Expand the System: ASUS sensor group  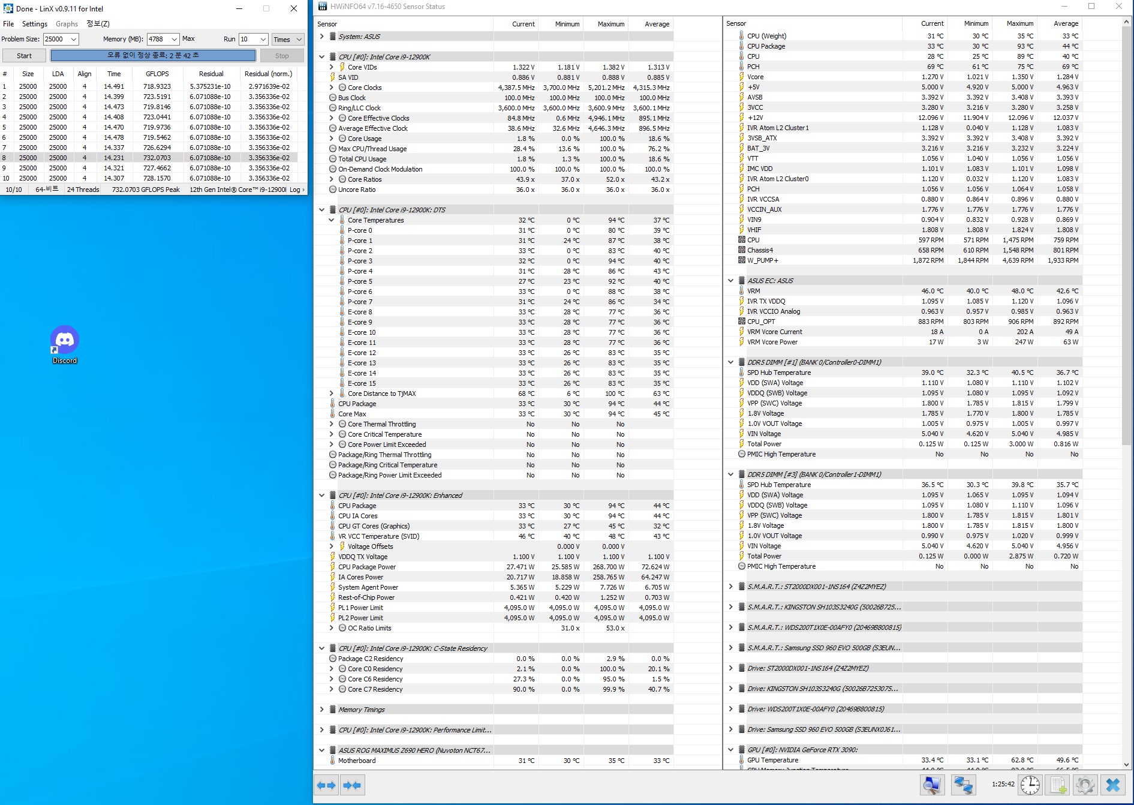tap(322, 37)
